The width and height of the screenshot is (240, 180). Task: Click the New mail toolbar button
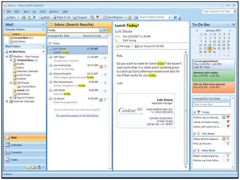[11, 17]
